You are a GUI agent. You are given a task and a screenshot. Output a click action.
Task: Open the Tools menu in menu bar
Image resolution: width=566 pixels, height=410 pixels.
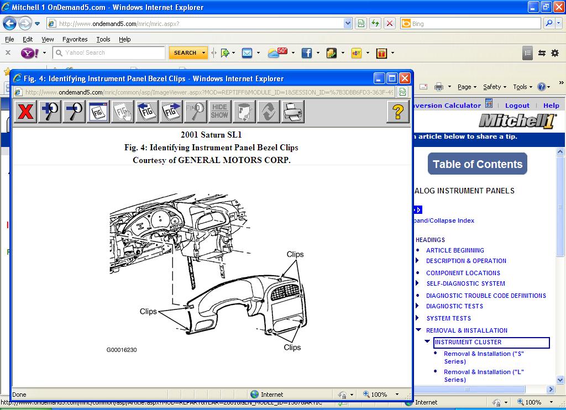103,39
